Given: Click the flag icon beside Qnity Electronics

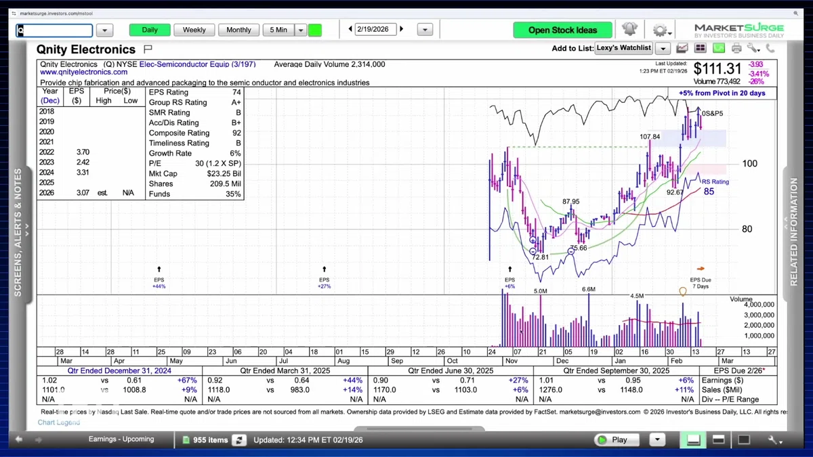Looking at the screenshot, I should [x=148, y=49].
